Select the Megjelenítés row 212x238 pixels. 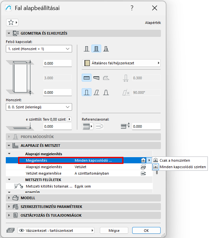(79, 160)
